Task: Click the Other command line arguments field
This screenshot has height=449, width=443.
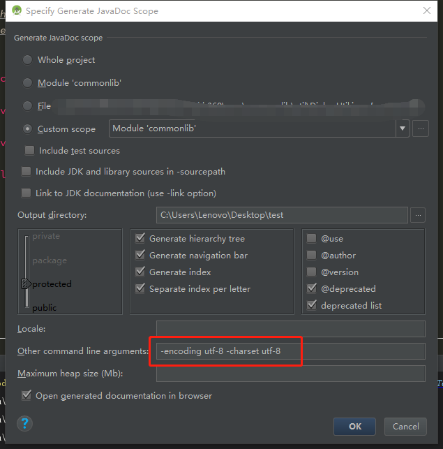Action: [290, 351]
